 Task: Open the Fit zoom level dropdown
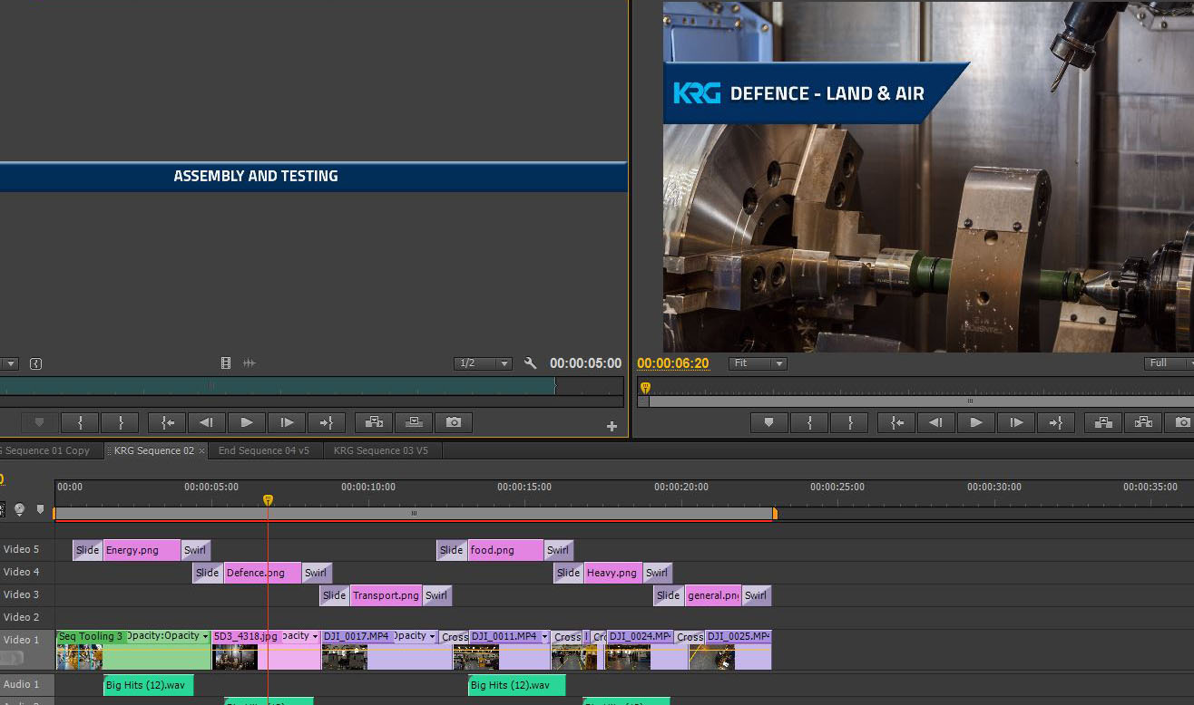pos(757,362)
